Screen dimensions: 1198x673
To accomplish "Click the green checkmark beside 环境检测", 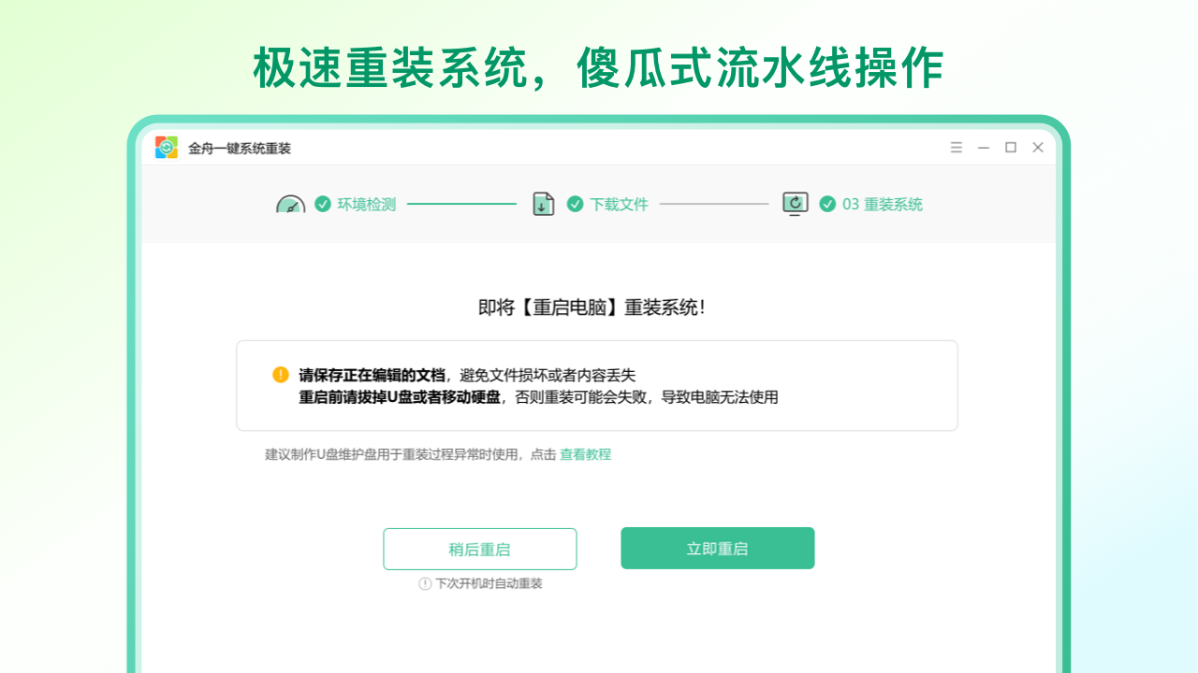I will pyautogui.click(x=322, y=204).
